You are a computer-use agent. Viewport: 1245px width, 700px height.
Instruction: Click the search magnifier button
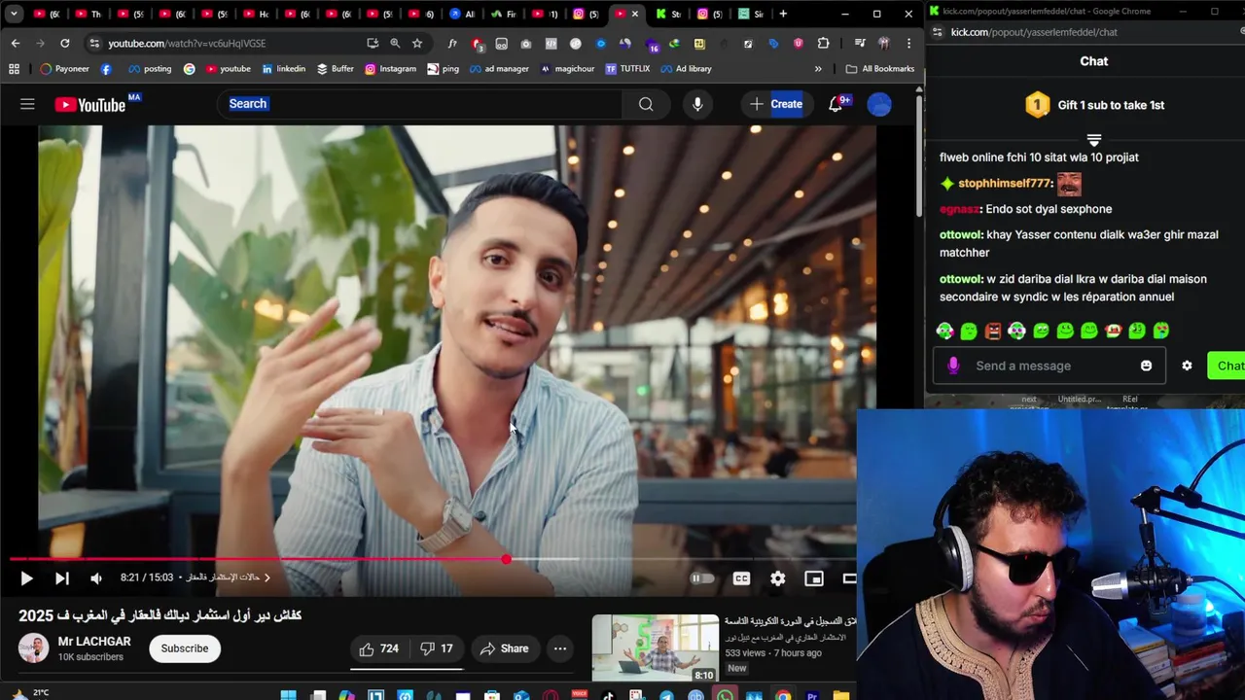(x=646, y=104)
